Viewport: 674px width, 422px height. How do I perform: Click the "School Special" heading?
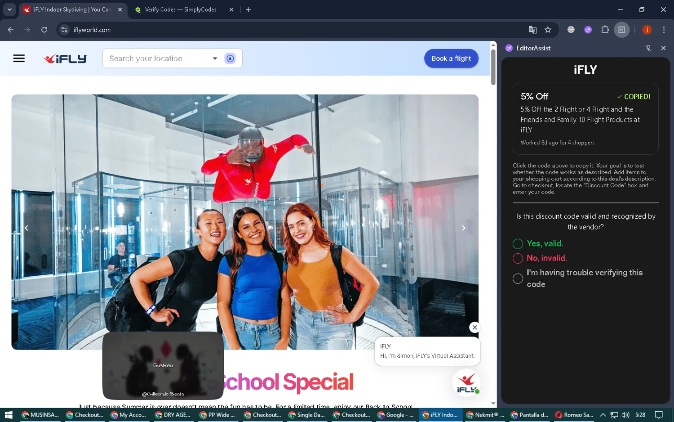(x=288, y=382)
